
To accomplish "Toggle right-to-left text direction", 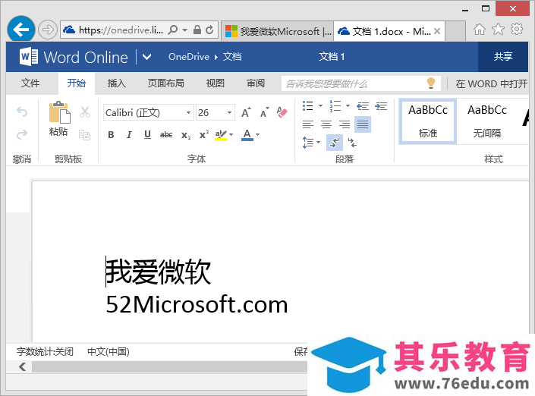I will coord(352,142).
